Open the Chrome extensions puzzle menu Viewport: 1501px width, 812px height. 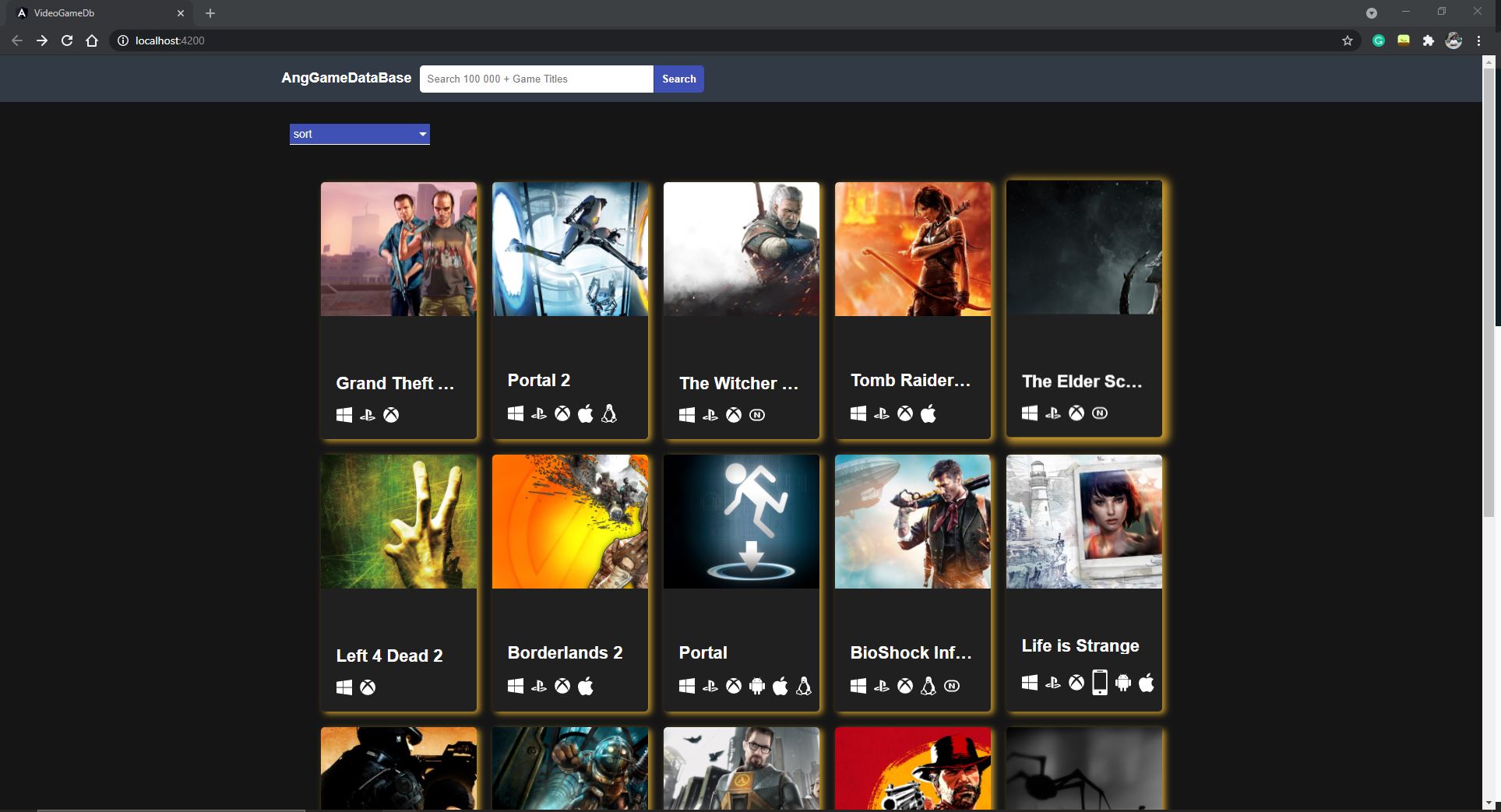[1429, 40]
